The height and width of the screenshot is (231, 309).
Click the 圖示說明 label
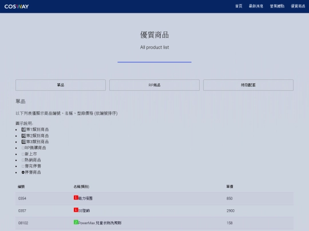pyautogui.click(x=24, y=123)
